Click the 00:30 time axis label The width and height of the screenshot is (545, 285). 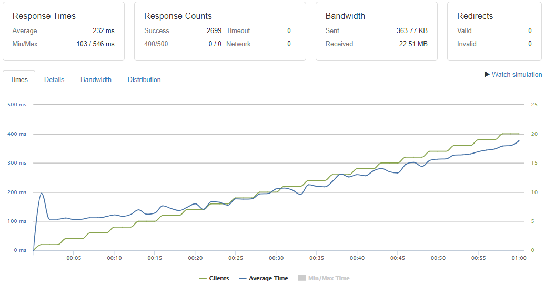(276, 258)
